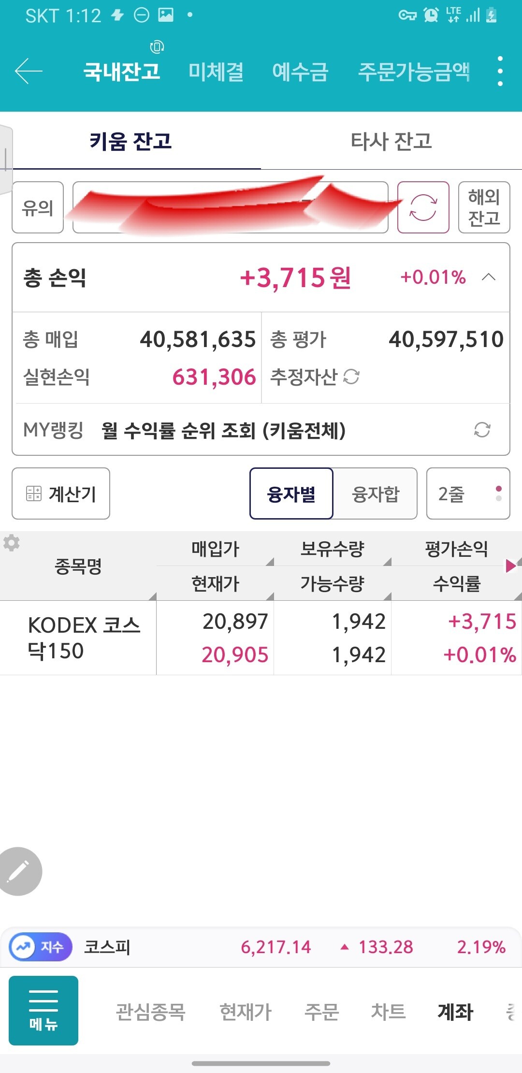Toggle the 2줄 row display mode
The height and width of the screenshot is (1073, 522).
(468, 493)
